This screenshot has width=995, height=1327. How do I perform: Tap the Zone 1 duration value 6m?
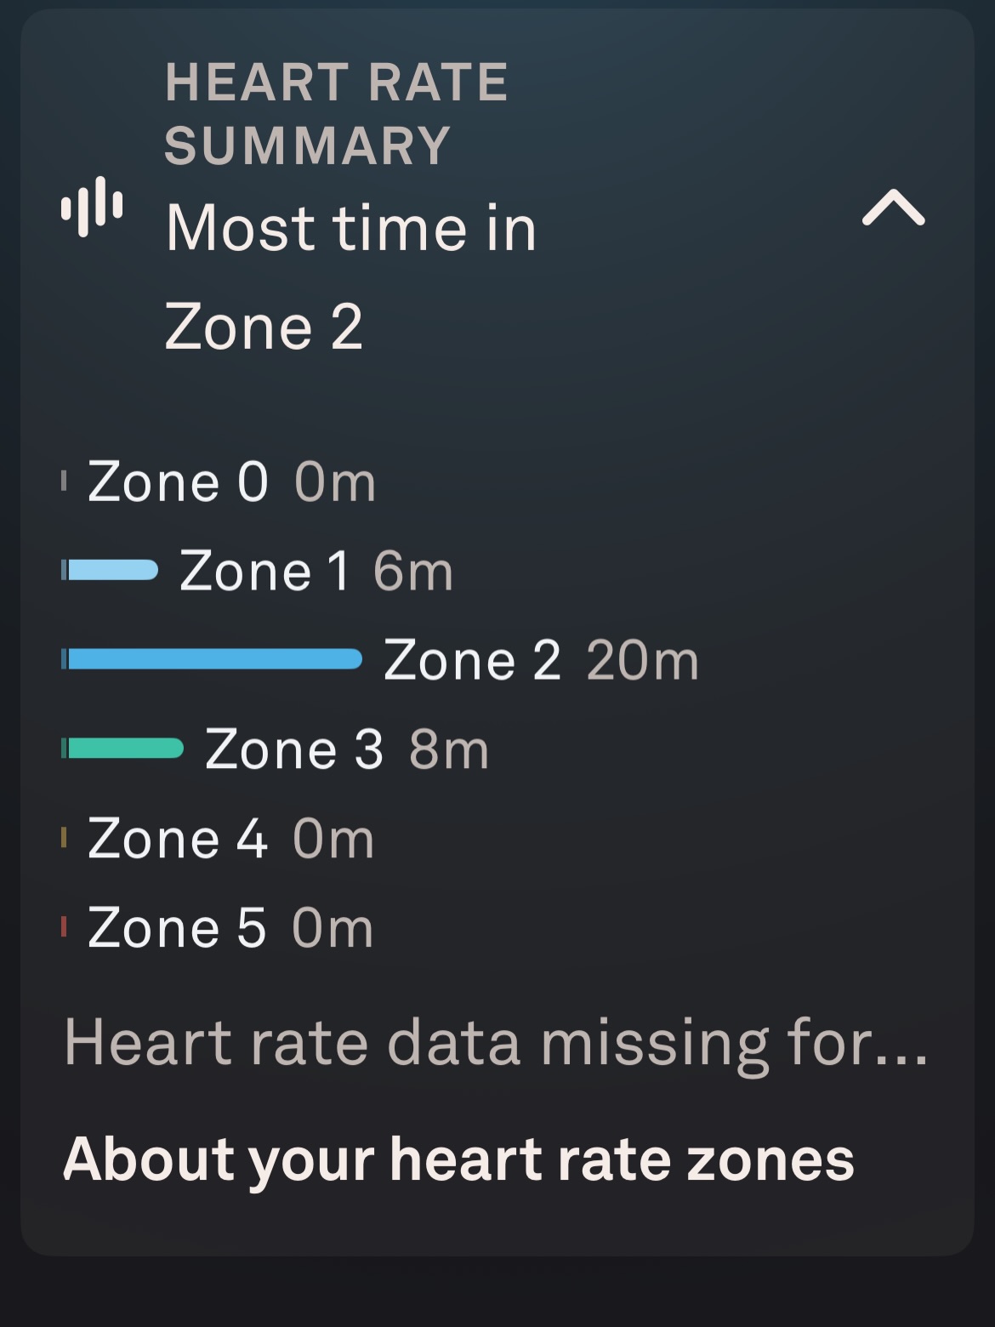pos(413,571)
